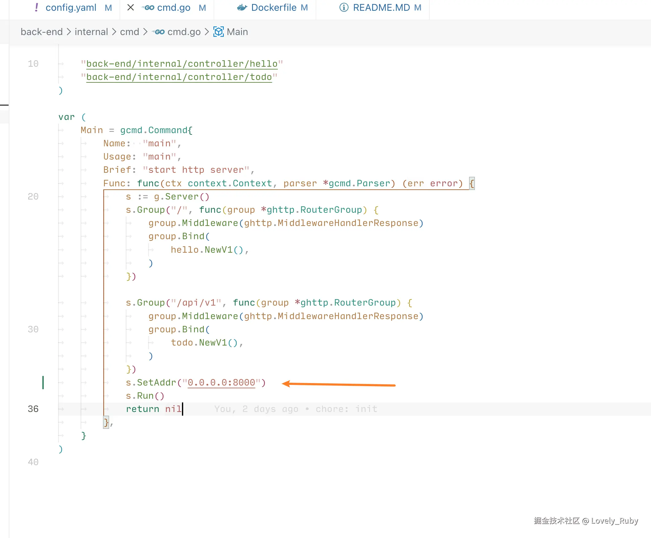
Task: Click the info icon on README.MD tab
Action: point(344,7)
